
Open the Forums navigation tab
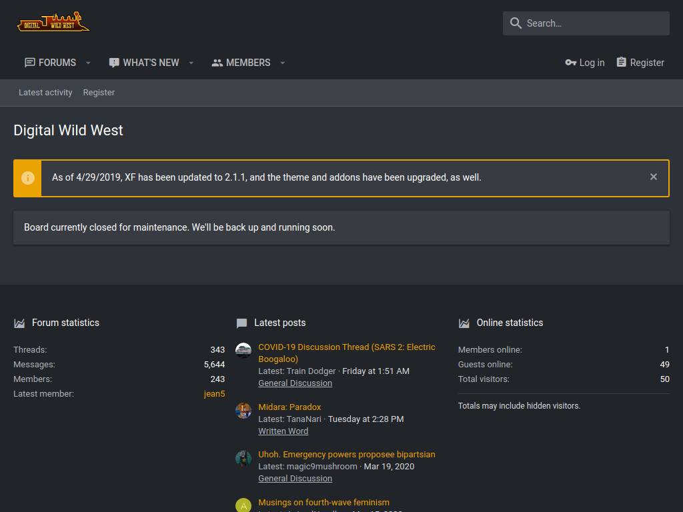coord(51,63)
